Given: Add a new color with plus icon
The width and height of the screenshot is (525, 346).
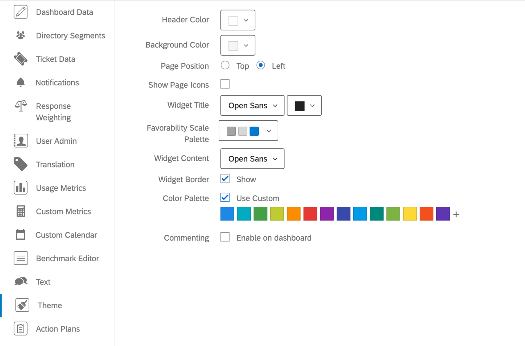Looking at the screenshot, I should 456,214.
